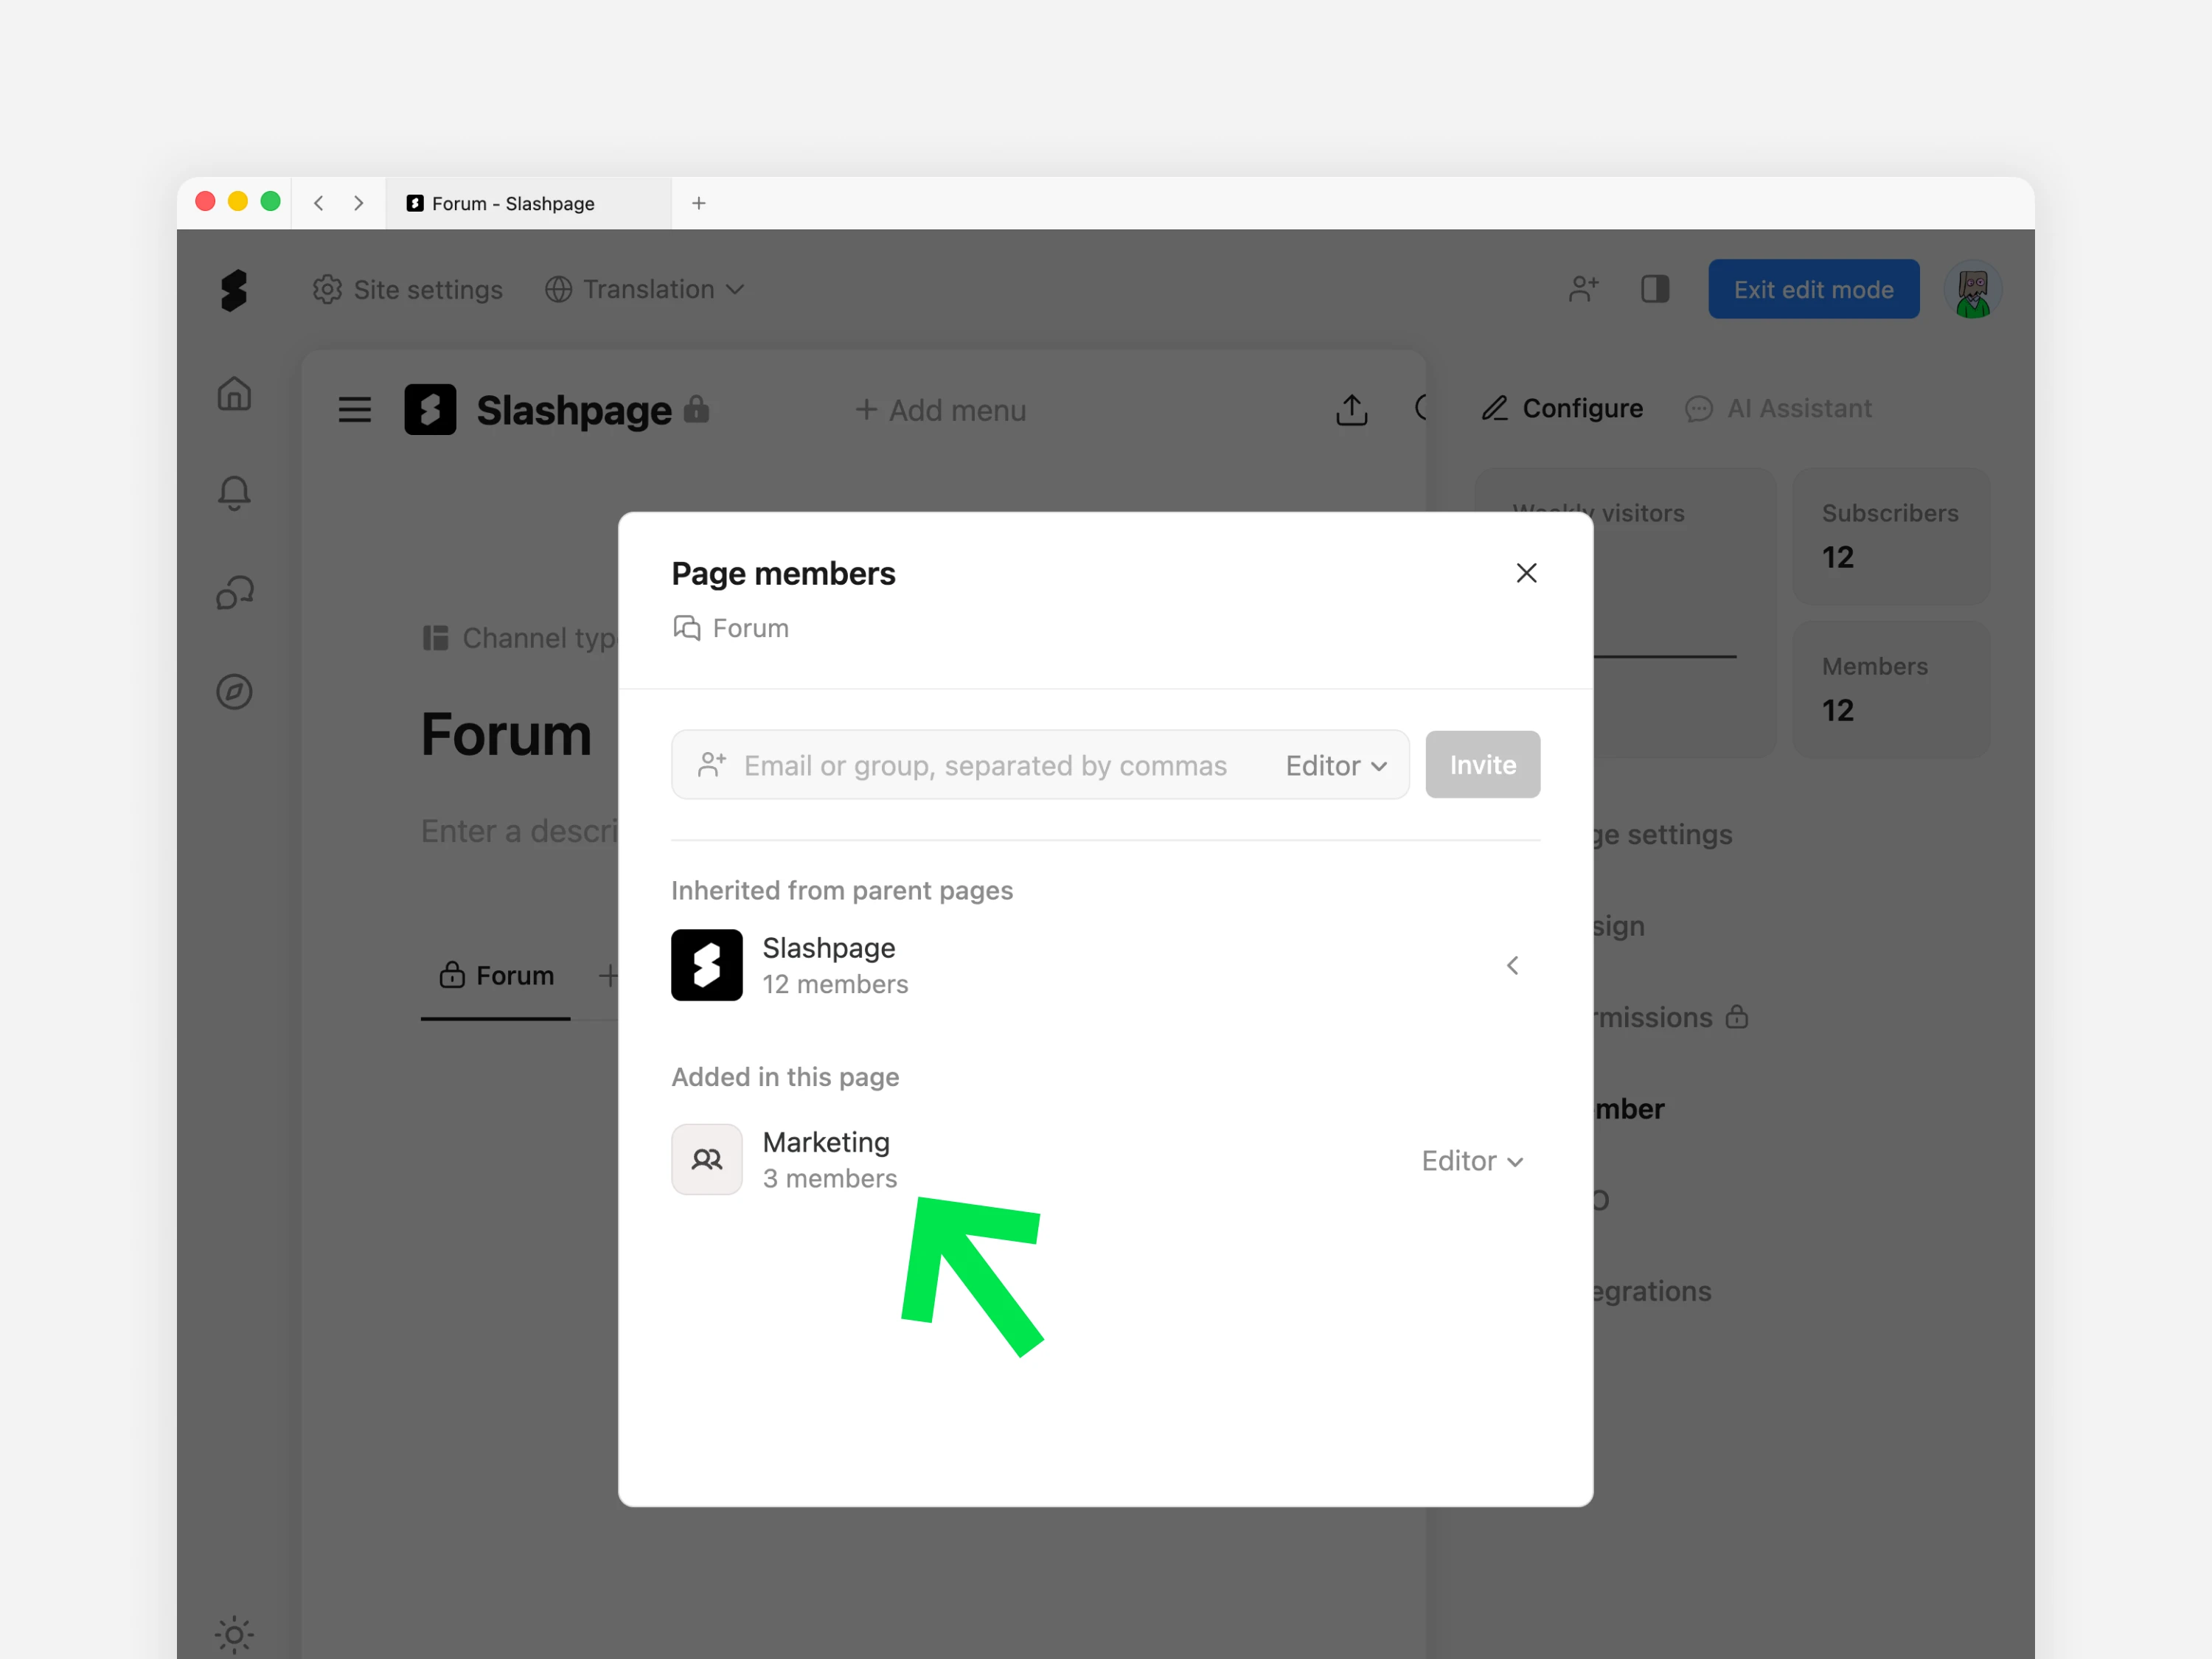Screen dimensions: 2212x1659
Task: Expand the Slashpage inherited members chevron
Action: (x=1512, y=965)
